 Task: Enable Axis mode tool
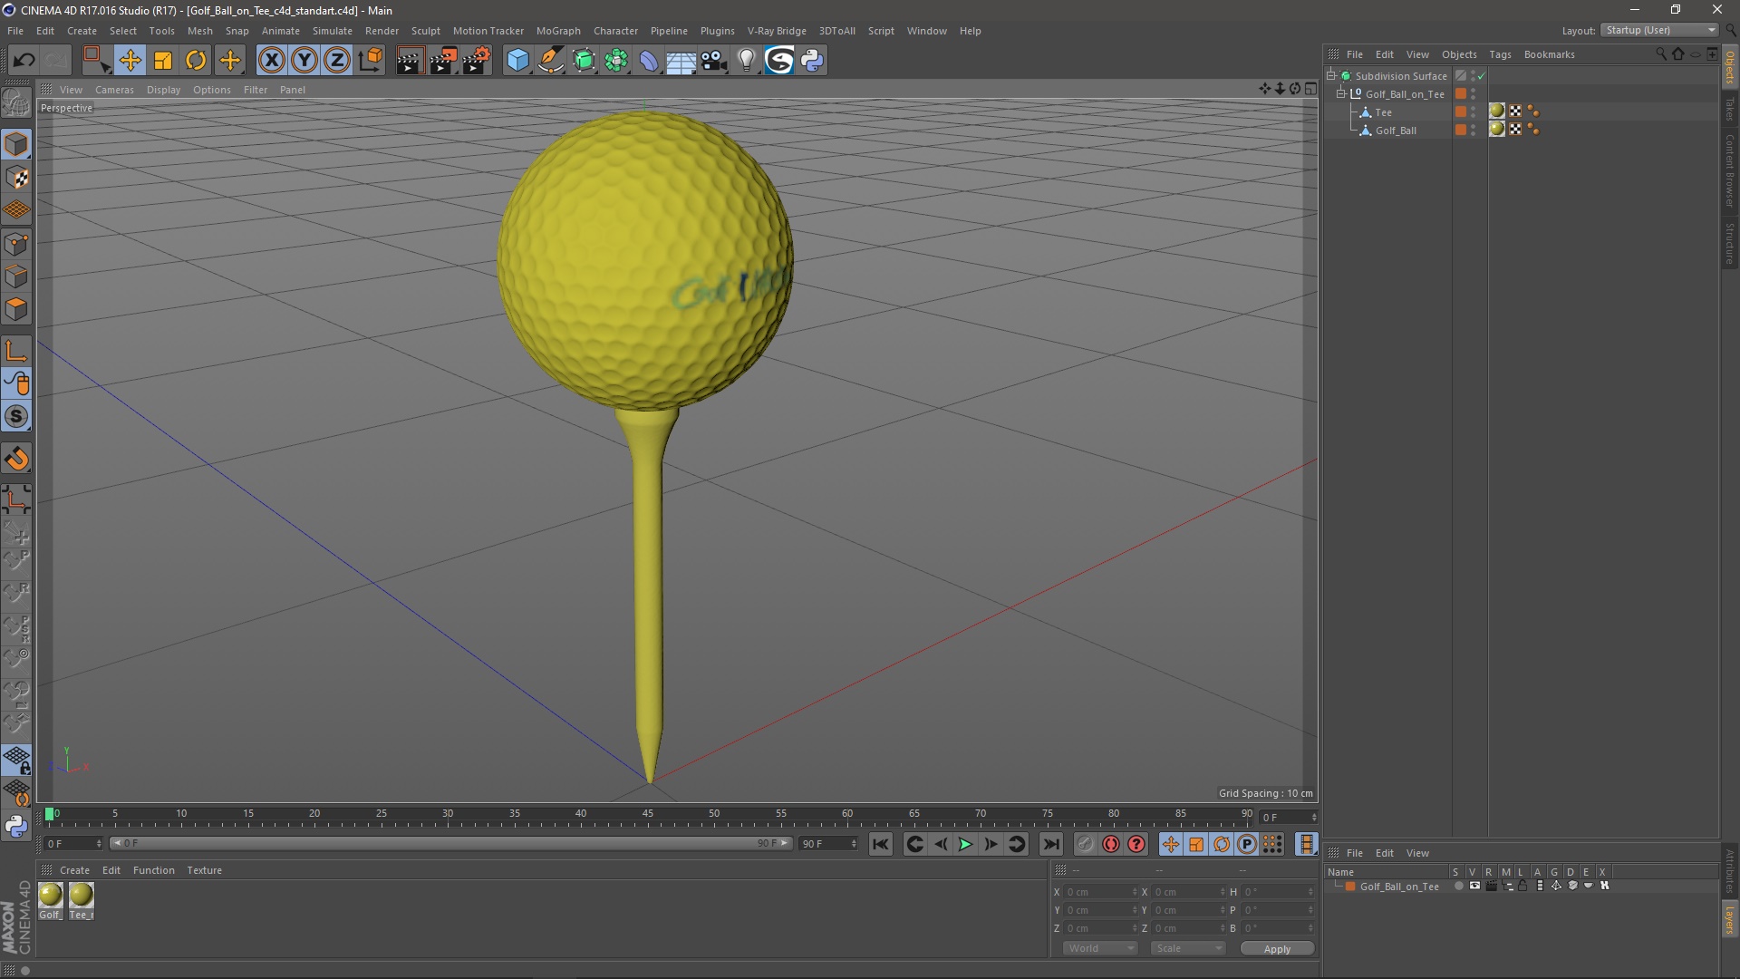[16, 351]
